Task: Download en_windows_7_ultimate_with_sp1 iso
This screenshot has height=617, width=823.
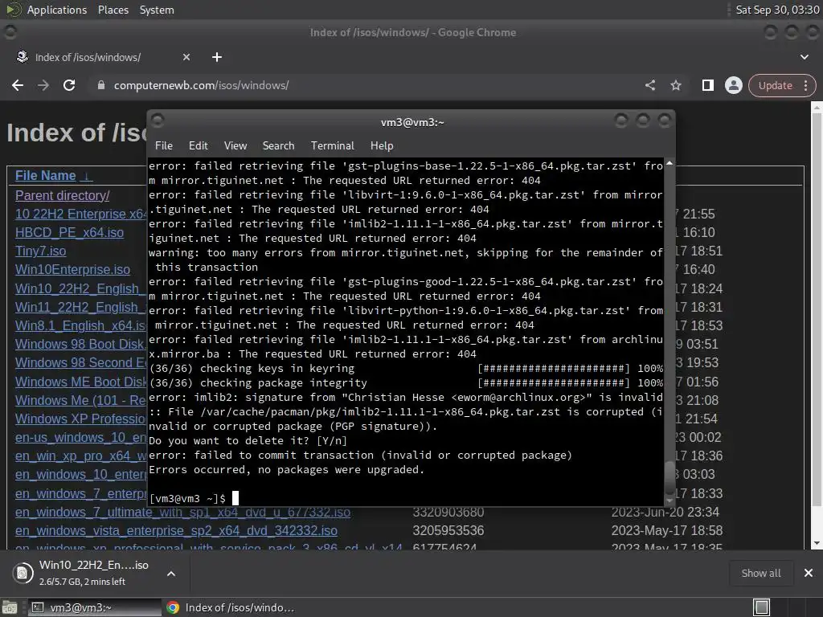Action: [x=182, y=513]
